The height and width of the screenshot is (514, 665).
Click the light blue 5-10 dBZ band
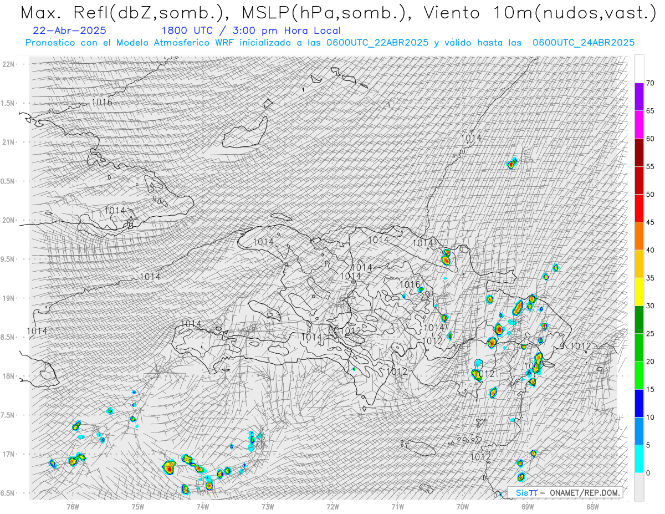639,431
